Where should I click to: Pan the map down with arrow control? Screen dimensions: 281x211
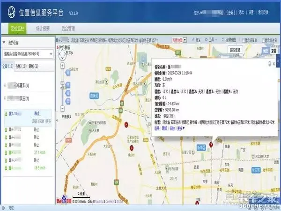pos(62,58)
